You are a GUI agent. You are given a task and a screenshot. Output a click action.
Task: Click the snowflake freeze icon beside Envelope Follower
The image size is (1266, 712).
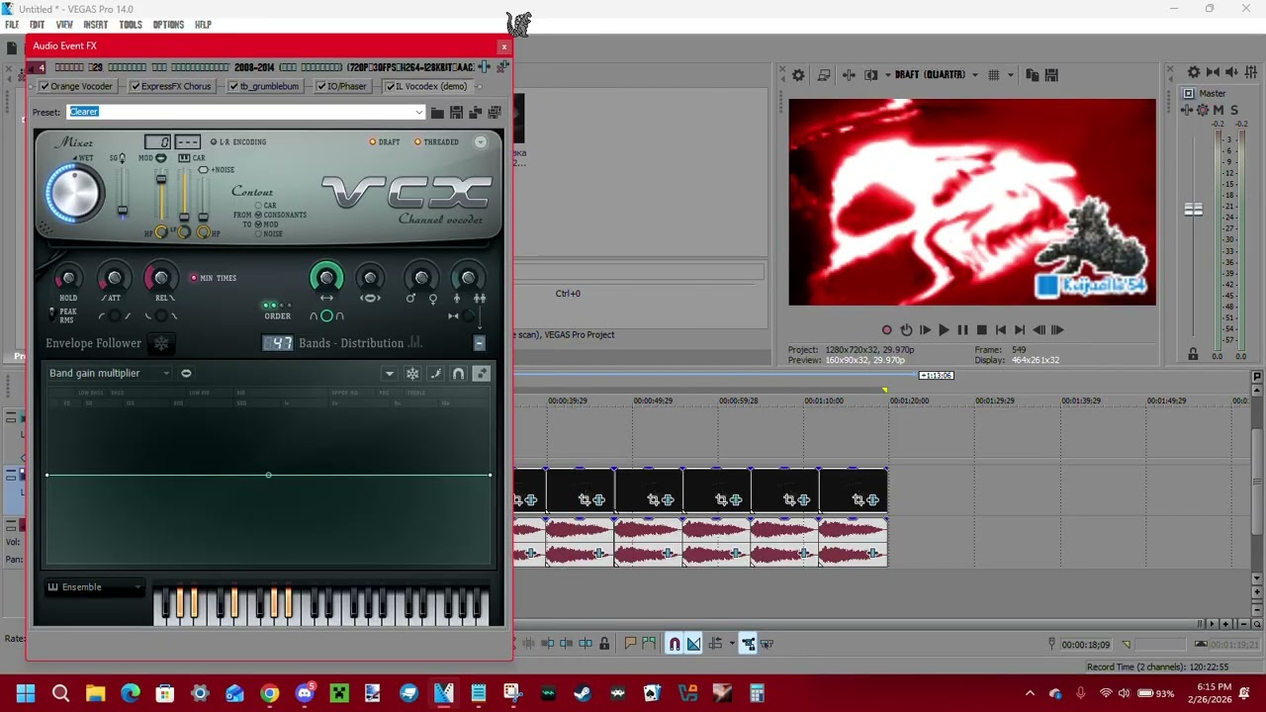click(x=161, y=343)
